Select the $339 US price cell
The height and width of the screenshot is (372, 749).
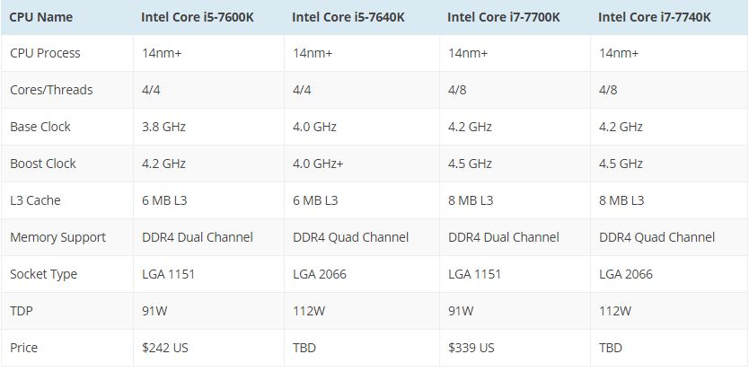click(471, 348)
